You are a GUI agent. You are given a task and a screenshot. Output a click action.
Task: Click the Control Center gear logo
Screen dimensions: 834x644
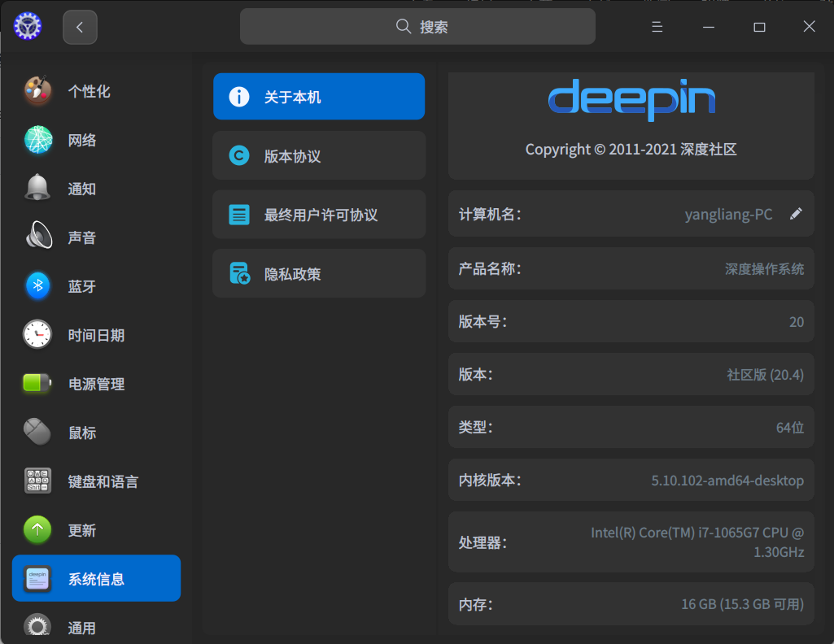(27, 26)
